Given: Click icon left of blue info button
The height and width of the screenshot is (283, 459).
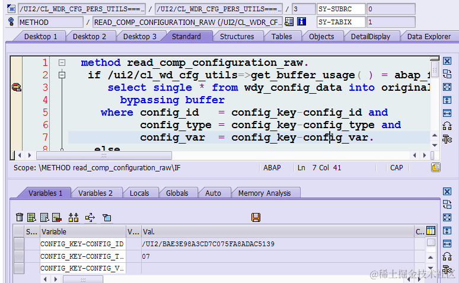Looking at the screenshot, I should point(289,22).
